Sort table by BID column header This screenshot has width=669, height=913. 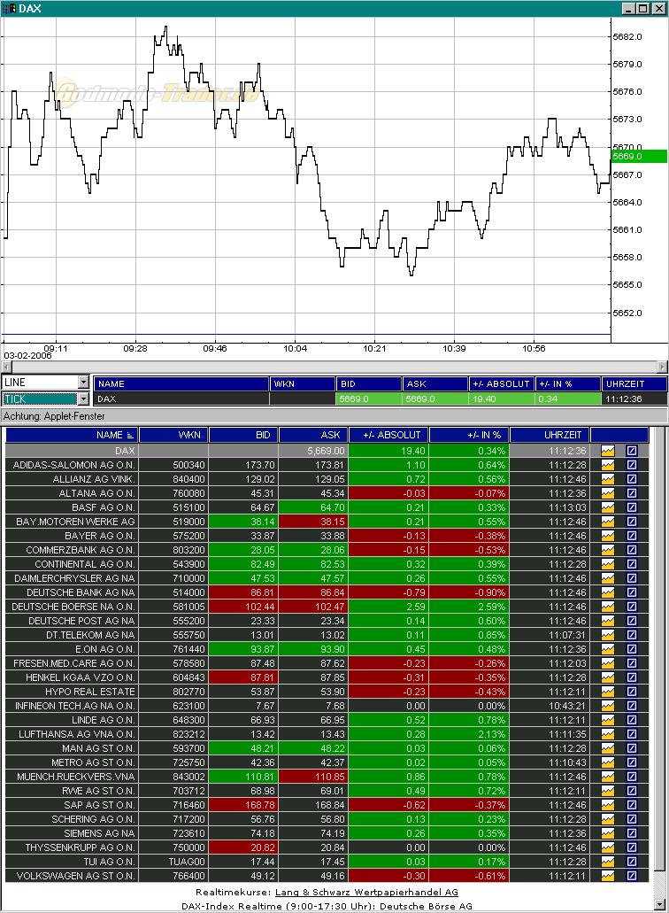[243, 435]
